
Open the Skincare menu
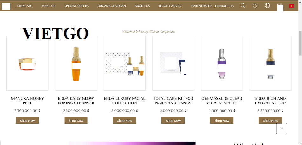(25, 6)
